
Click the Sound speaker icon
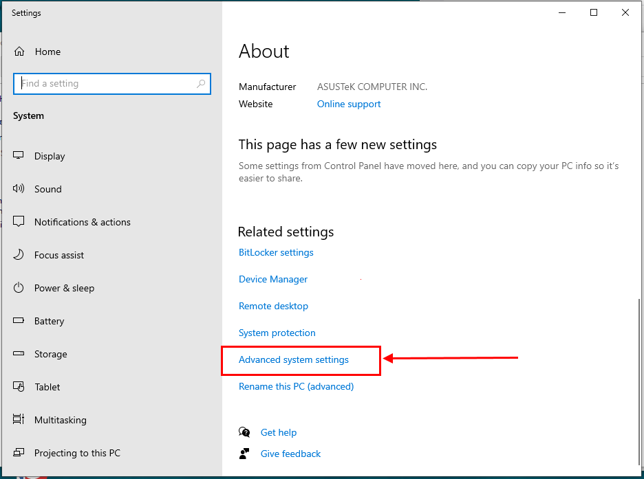pyautogui.click(x=19, y=189)
